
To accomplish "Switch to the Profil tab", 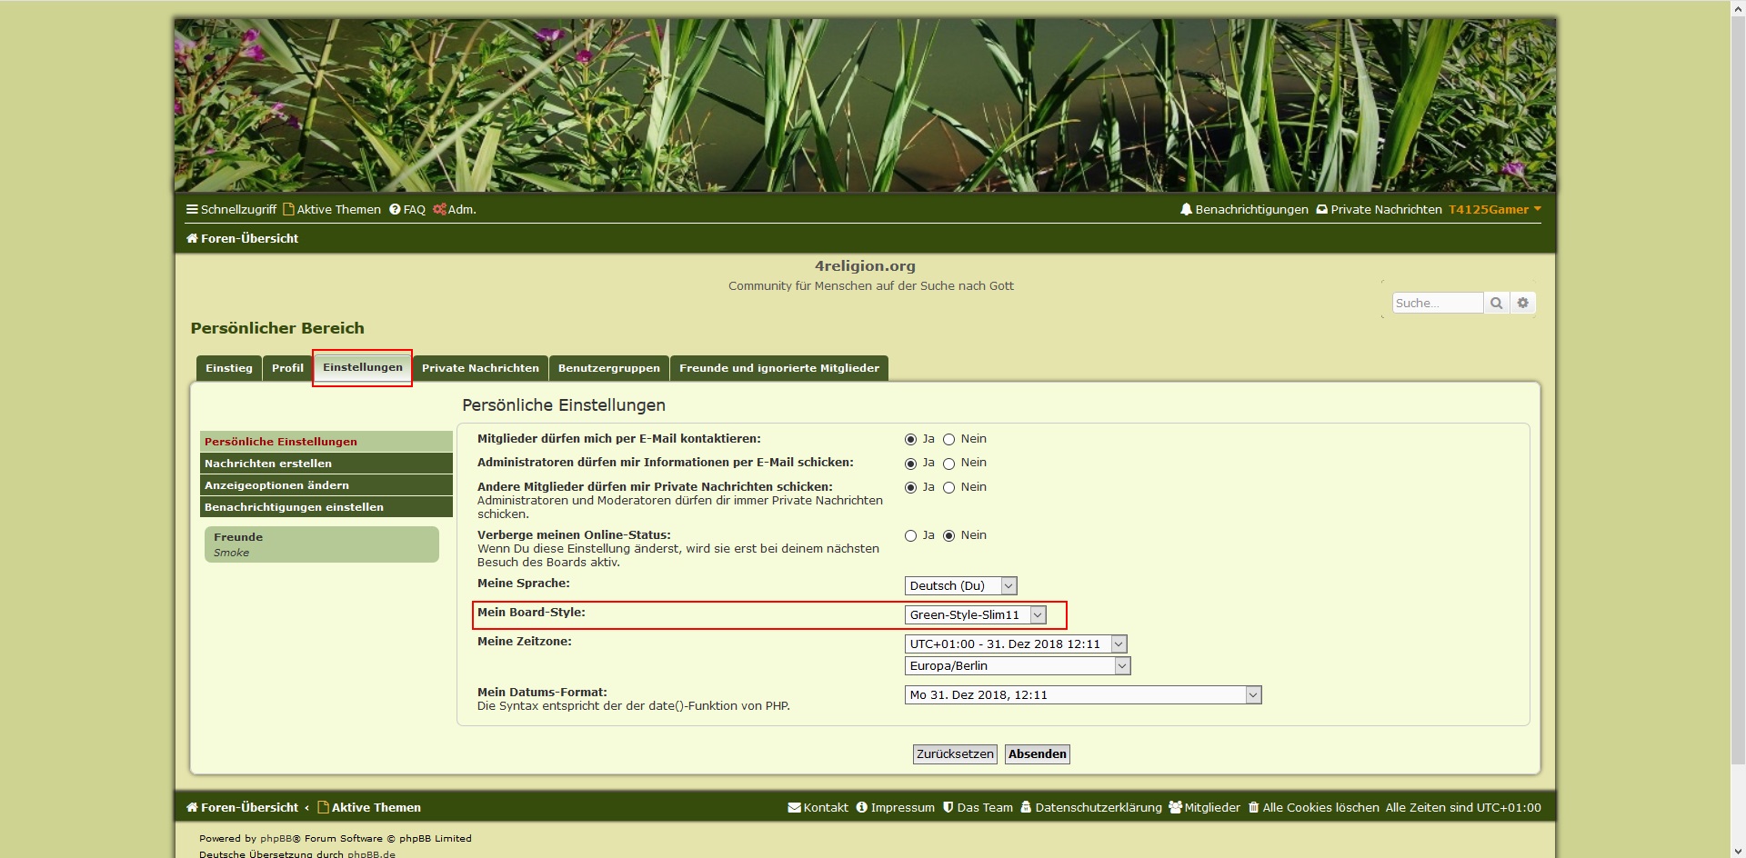I will 287,368.
